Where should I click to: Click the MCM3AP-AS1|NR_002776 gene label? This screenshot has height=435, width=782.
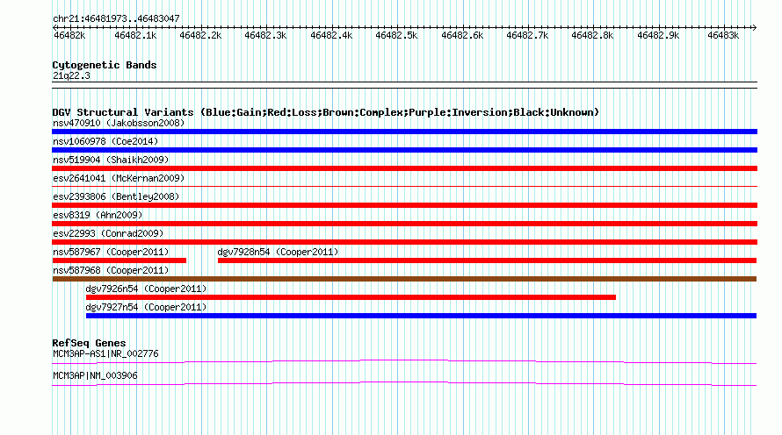click(105, 353)
